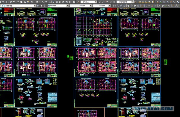This screenshot has width=180, height=117.
Task: Insert a Center Mark
Action: 163,6
